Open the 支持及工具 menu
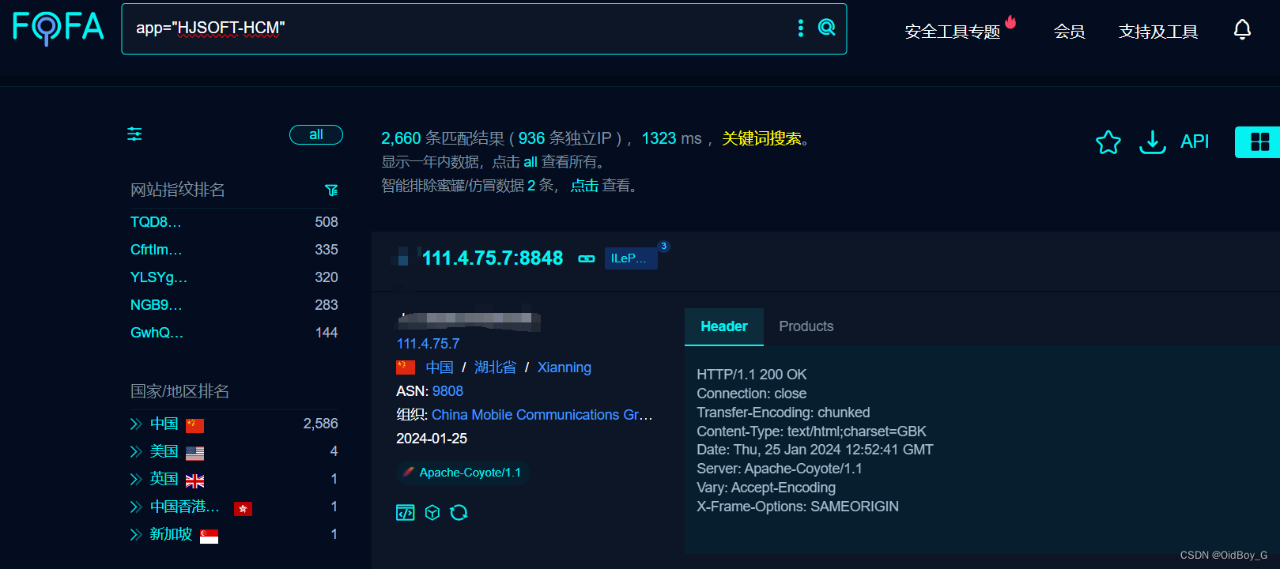This screenshot has height=569, width=1280. (1158, 32)
